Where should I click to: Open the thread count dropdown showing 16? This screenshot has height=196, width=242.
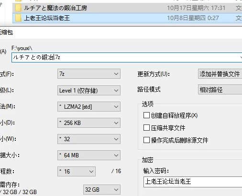[77, 172]
